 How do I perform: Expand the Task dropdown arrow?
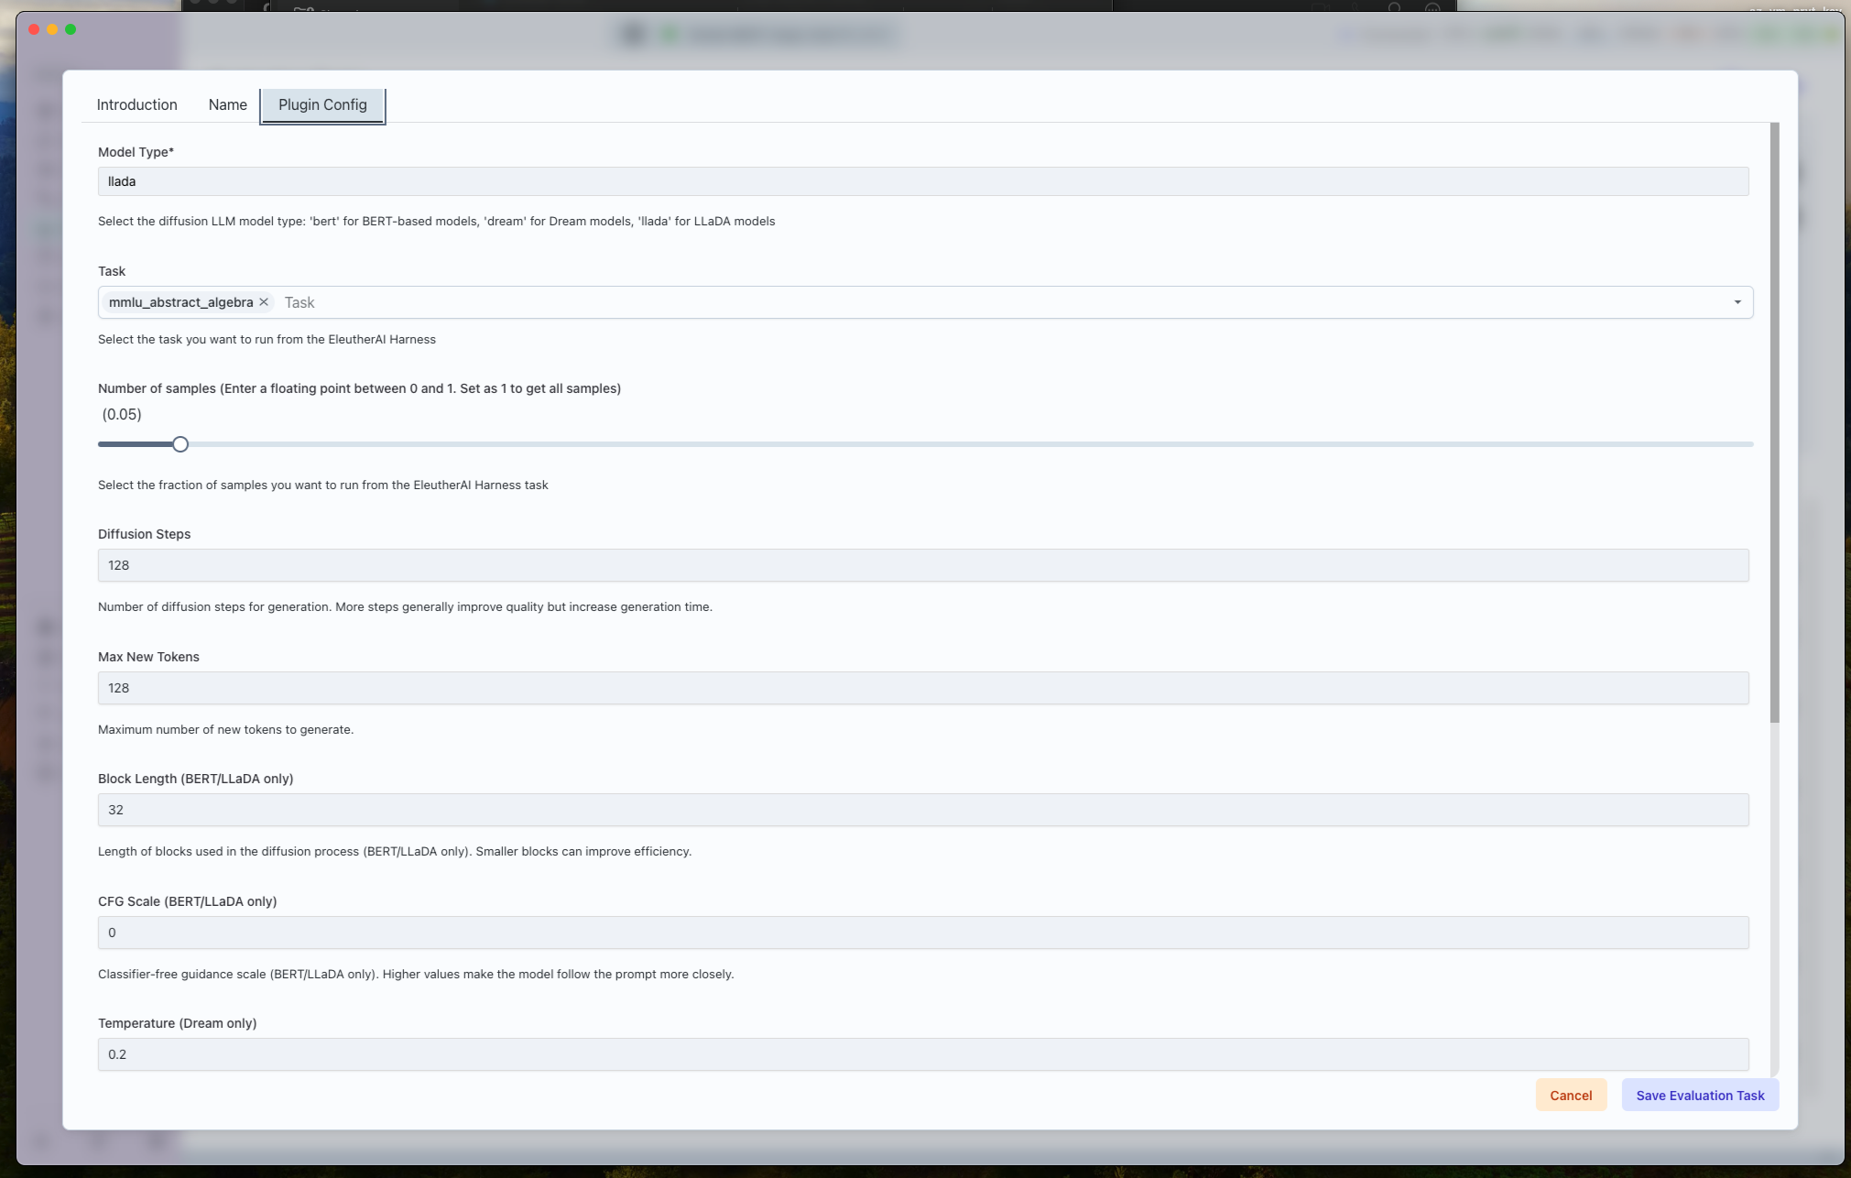click(x=1737, y=302)
